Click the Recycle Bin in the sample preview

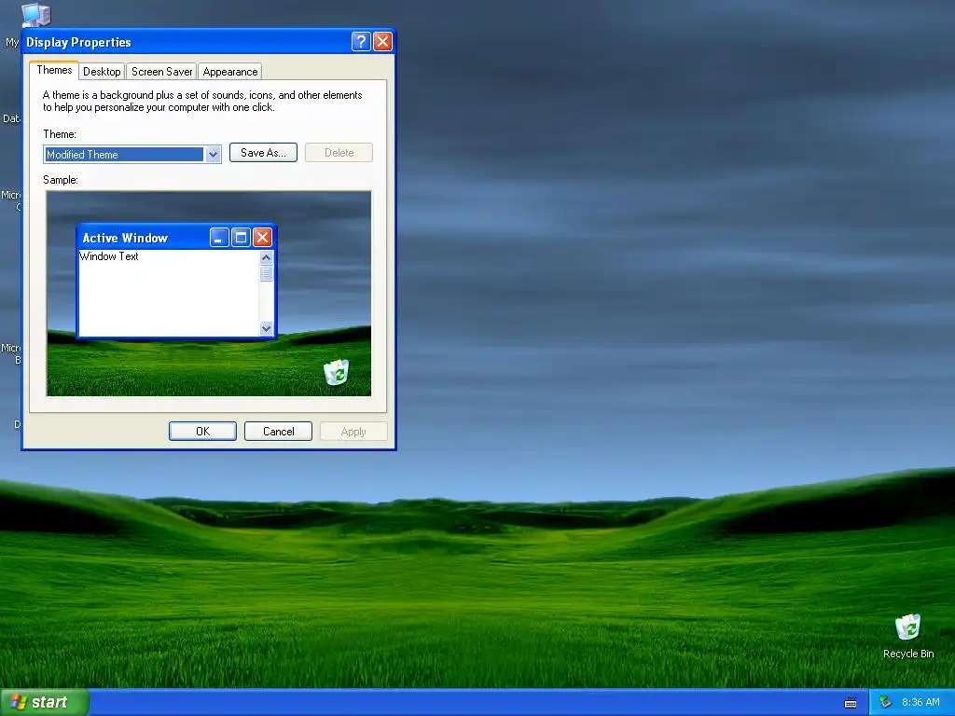click(x=336, y=372)
